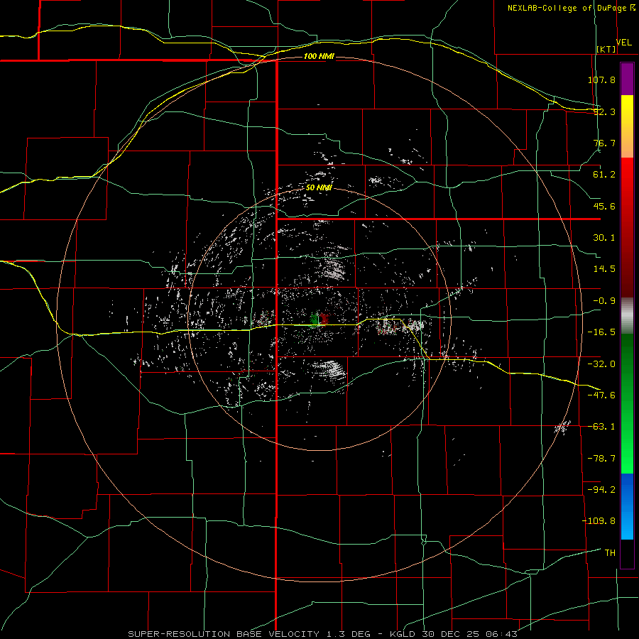Viewport: 639px width, 639px height.
Task: Click the 100 NMI range ring label
Action: (319, 56)
